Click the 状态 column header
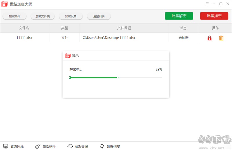 pyautogui.click(x=183, y=28)
